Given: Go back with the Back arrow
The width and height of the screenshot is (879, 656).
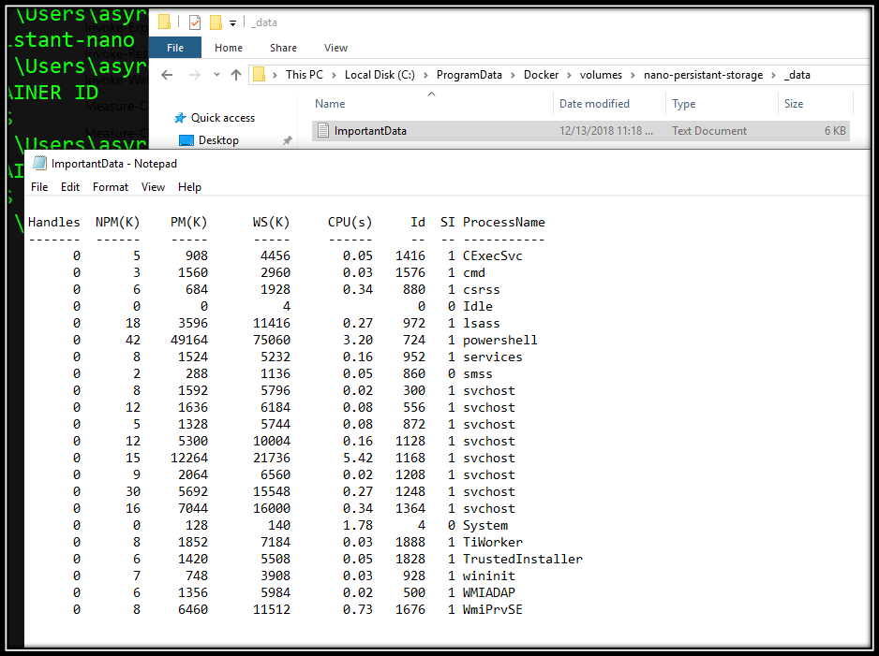Looking at the screenshot, I should pos(167,75).
